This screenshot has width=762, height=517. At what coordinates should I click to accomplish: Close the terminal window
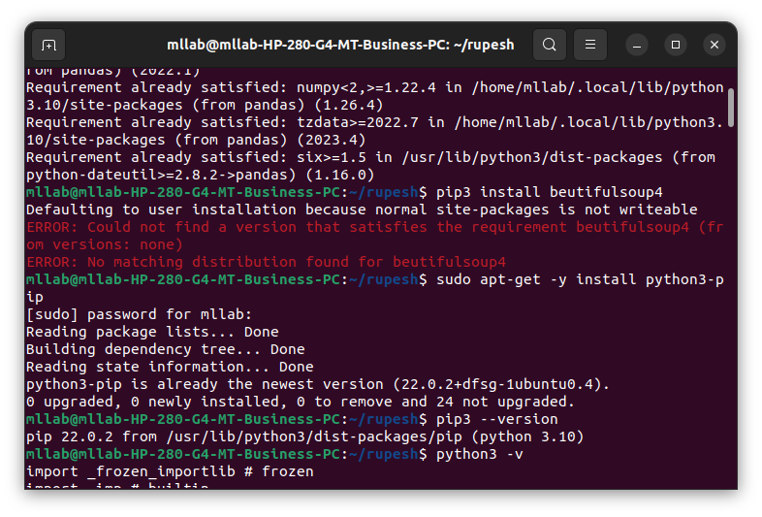point(714,45)
